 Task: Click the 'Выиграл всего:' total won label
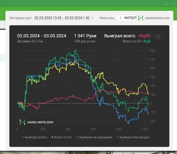120,36
